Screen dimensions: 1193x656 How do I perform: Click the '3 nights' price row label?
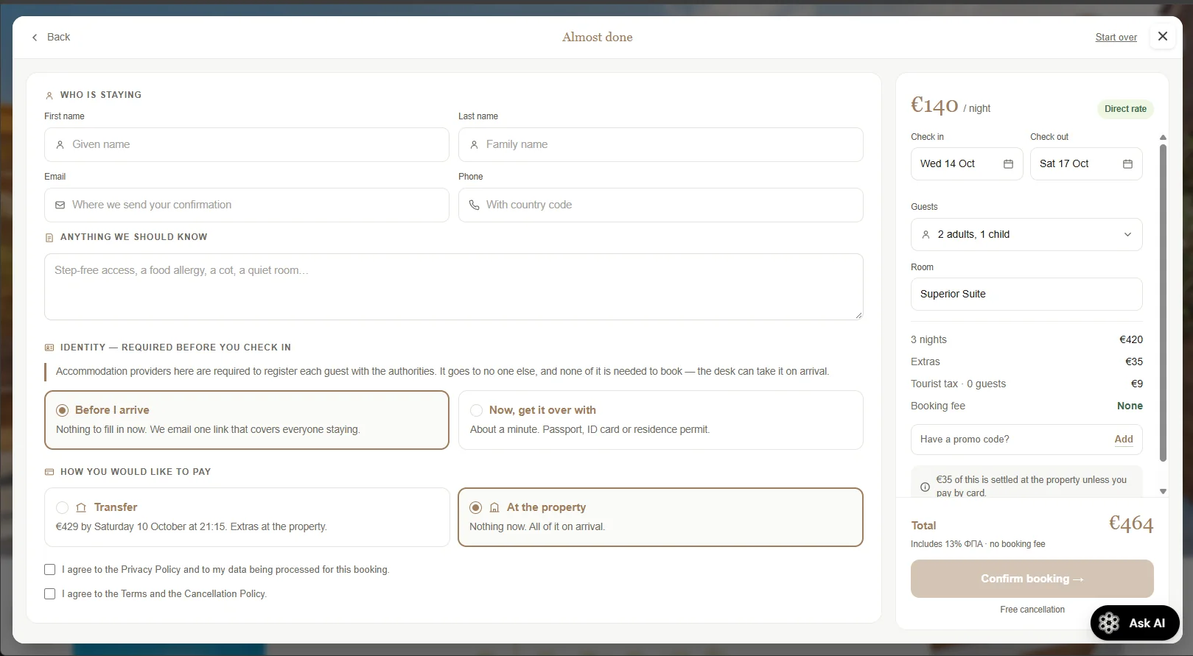tap(928, 339)
